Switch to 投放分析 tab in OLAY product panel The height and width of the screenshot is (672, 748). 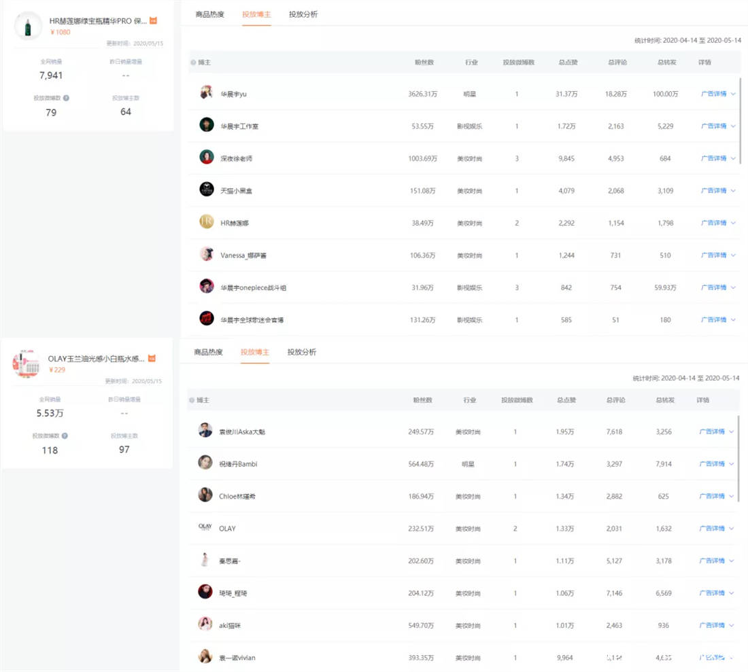(x=301, y=352)
